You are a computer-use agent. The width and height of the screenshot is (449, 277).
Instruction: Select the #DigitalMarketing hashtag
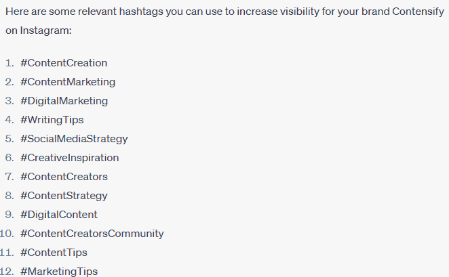(x=64, y=101)
